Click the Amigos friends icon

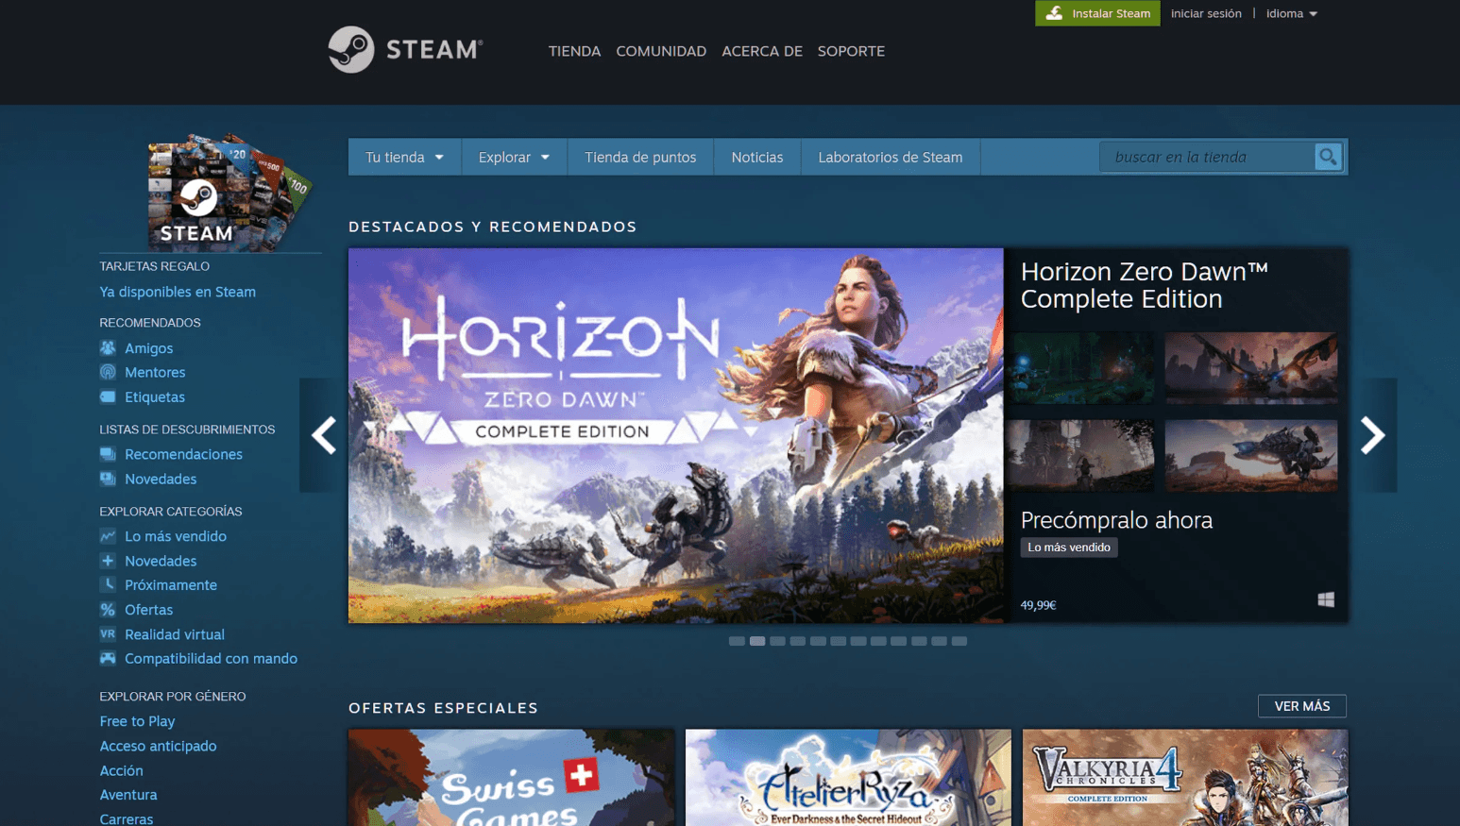(108, 347)
